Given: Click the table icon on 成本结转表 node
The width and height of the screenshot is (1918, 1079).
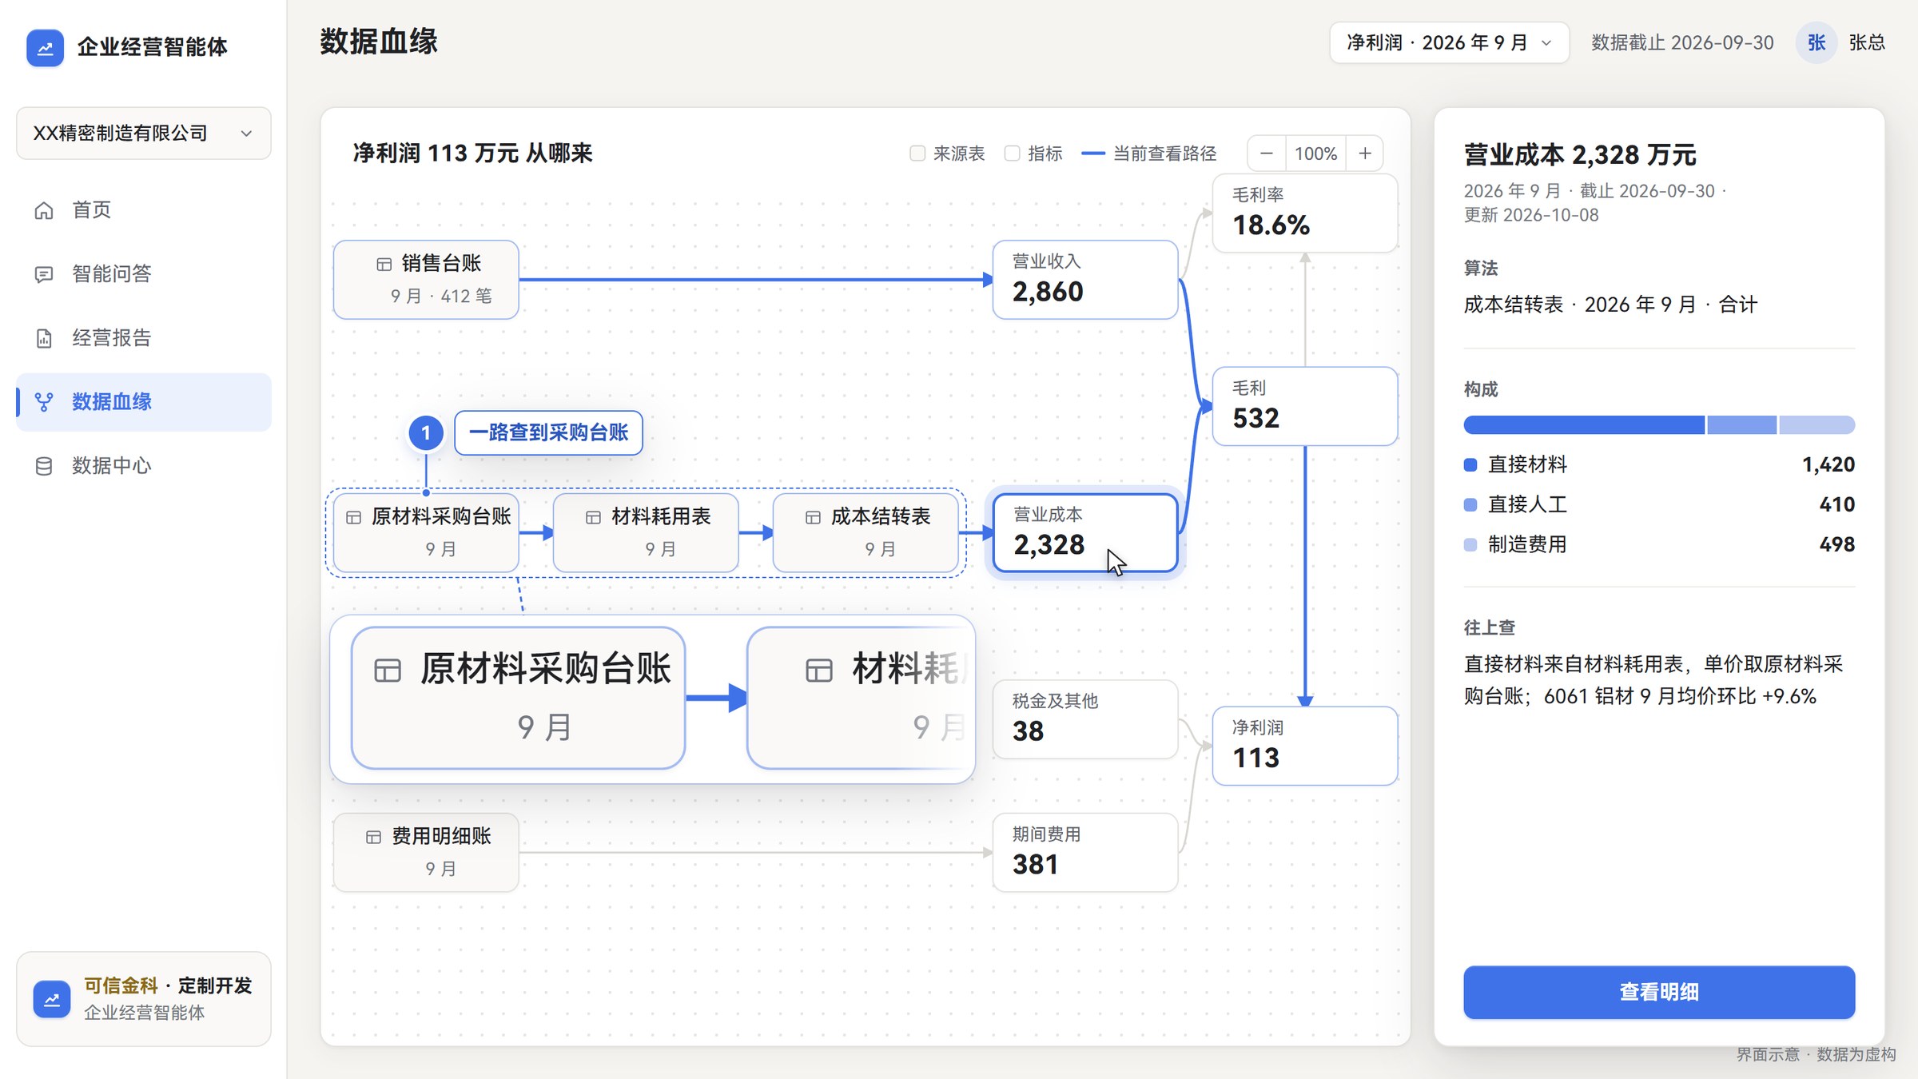Looking at the screenshot, I should (x=813, y=517).
